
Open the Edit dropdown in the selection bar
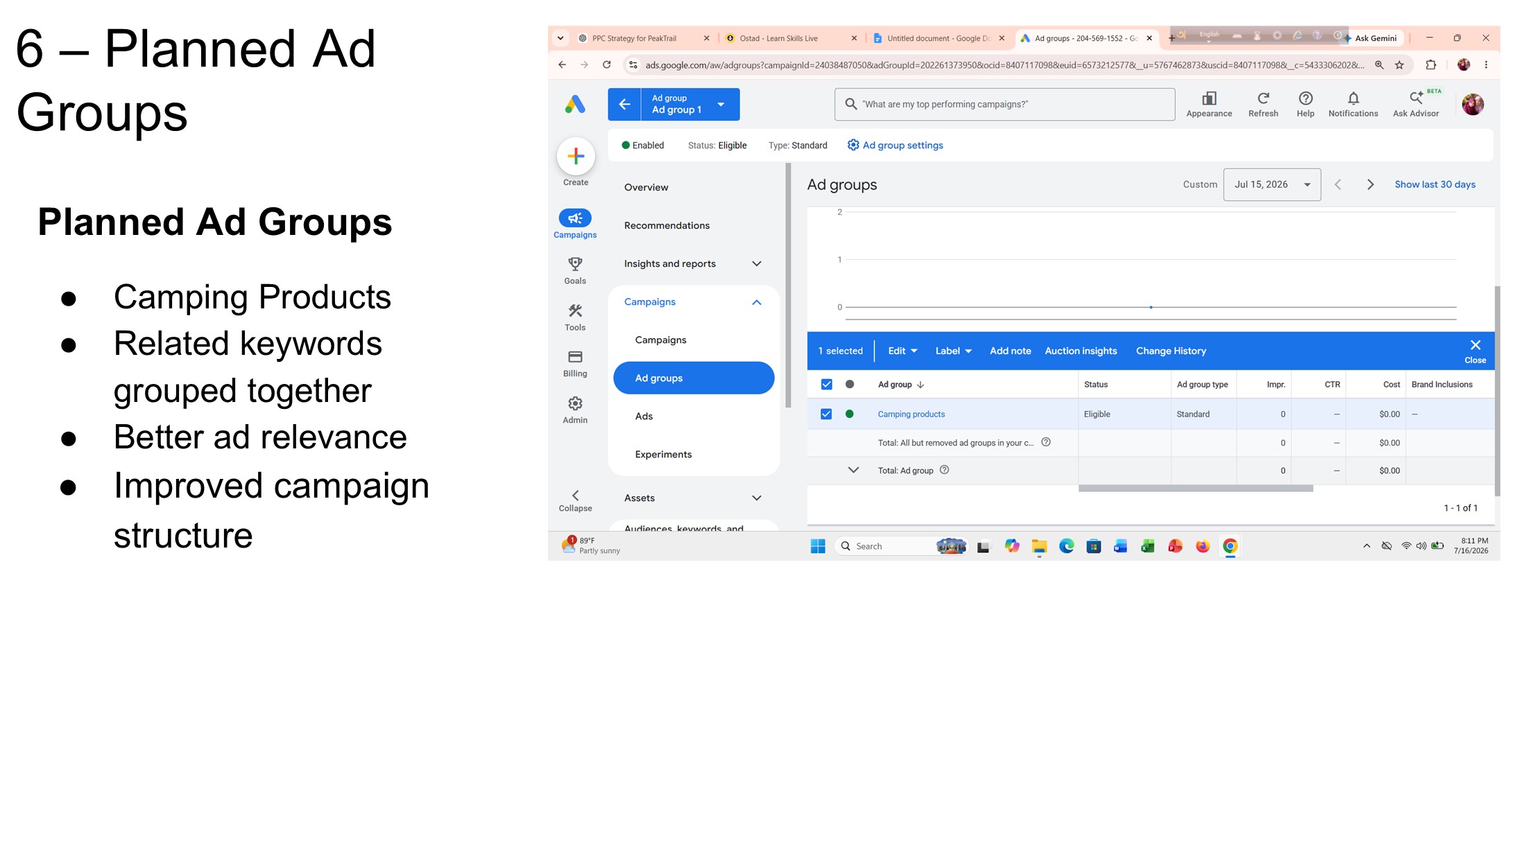click(902, 351)
